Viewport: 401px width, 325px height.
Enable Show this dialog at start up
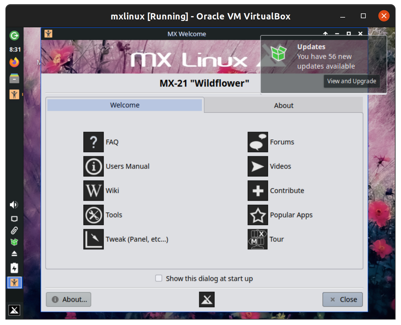click(159, 278)
